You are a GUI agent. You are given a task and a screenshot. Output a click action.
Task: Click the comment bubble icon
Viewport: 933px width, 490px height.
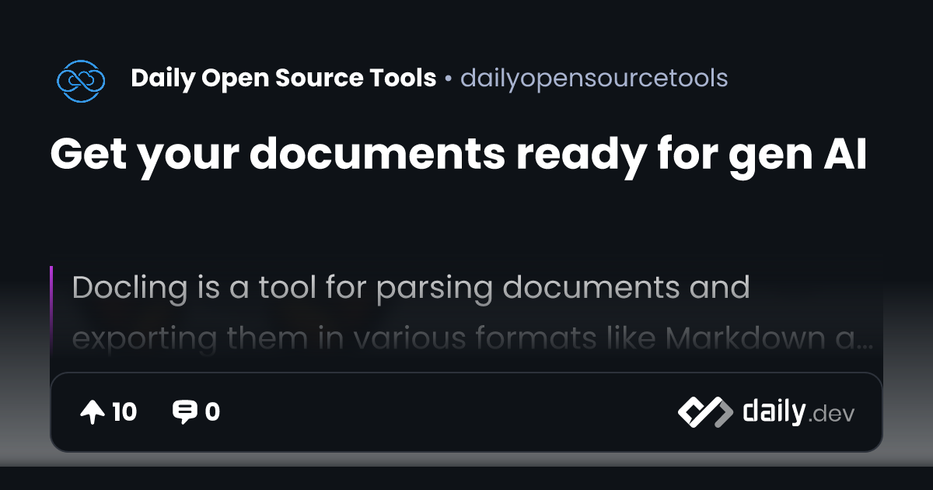[184, 412]
